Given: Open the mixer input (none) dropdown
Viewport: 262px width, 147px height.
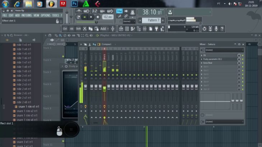Looking at the screenshot, I should click(x=224, y=50).
